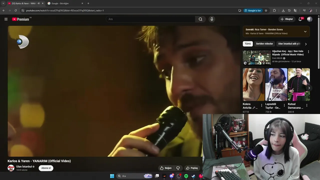Open the YouTube hamburger guide menu

click(6, 19)
